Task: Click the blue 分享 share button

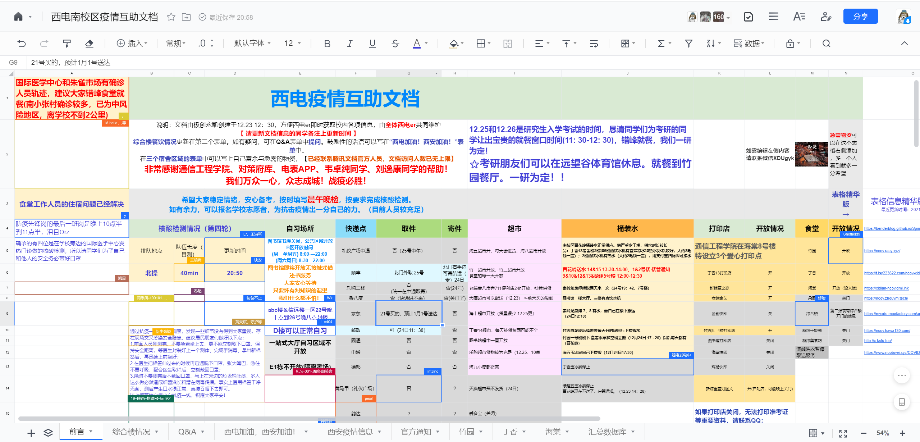Action: point(860,17)
